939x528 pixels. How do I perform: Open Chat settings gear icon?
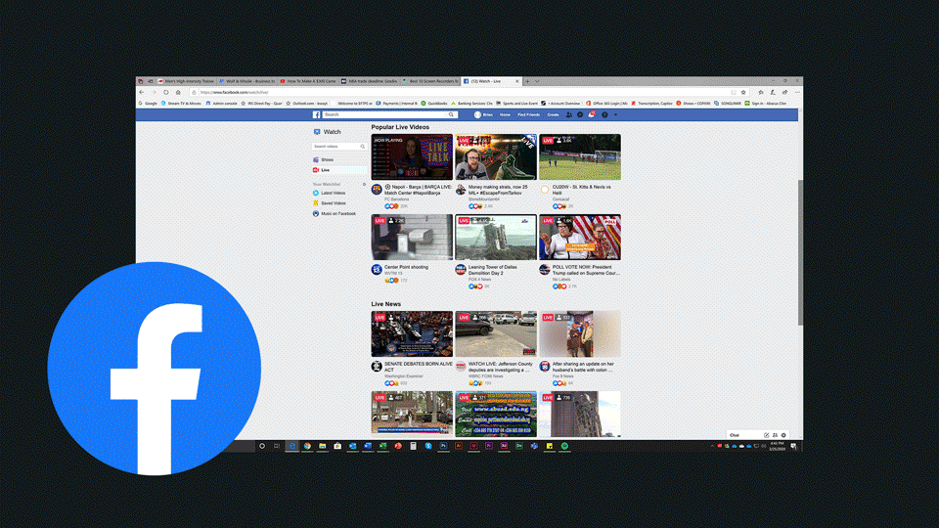click(783, 435)
